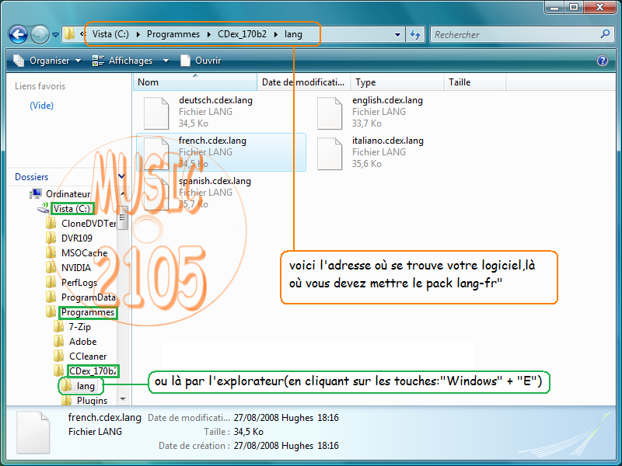Click Ouvrir in the toolbar
622x466 pixels.
(x=201, y=61)
